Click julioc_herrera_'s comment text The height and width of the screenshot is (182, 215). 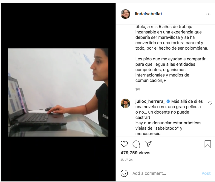point(169,117)
